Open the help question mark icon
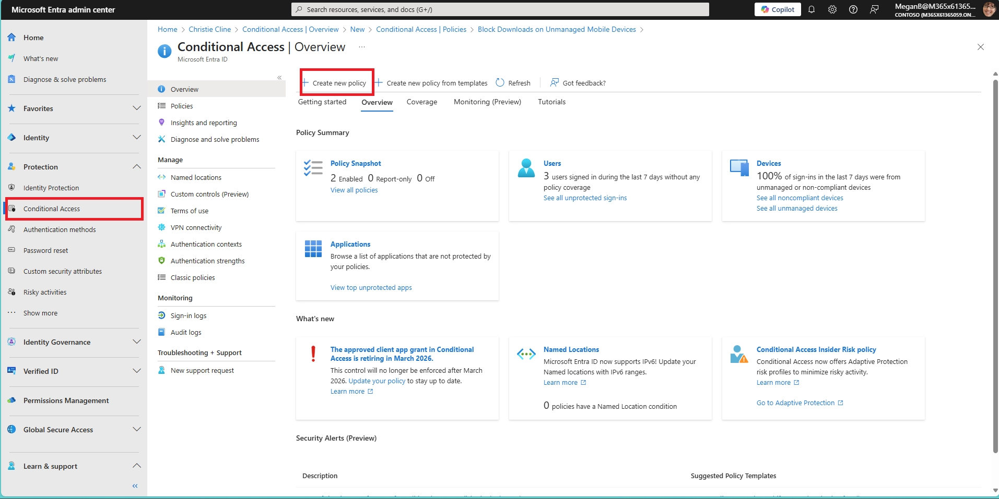This screenshot has height=499, width=999. click(x=853, y=9)
